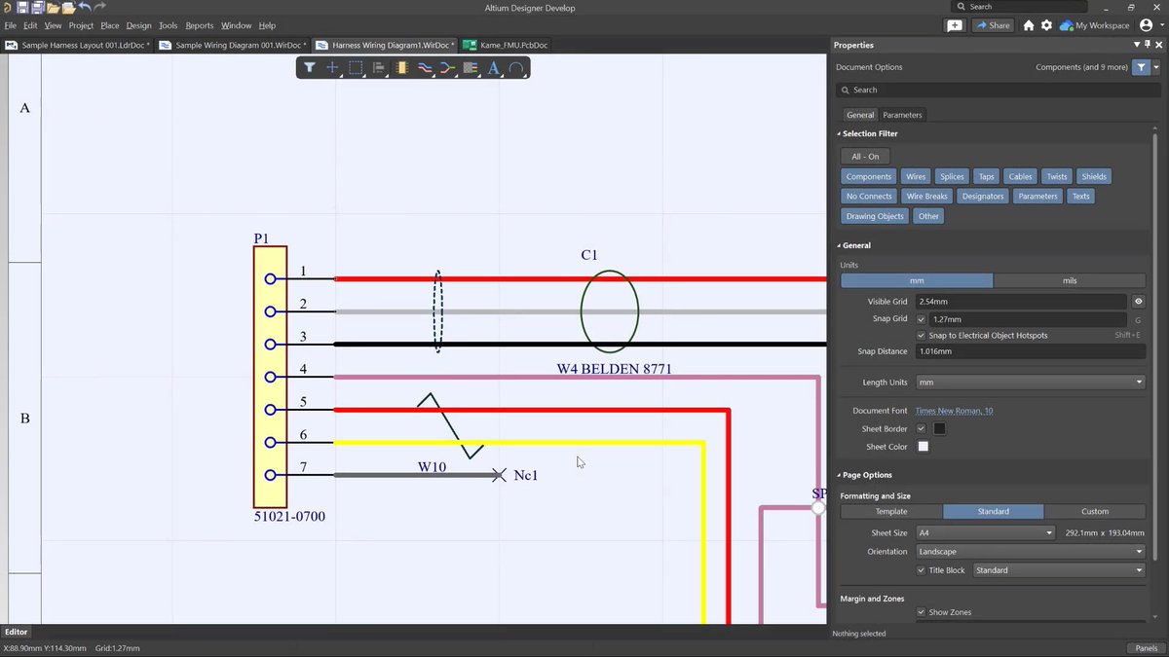Viewport: 1169px width, 657px height.
Task: Select the place cable tool
Action: point(471,68)
